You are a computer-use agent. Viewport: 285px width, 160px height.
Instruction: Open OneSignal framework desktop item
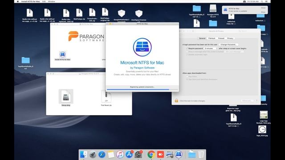[138, 14]
